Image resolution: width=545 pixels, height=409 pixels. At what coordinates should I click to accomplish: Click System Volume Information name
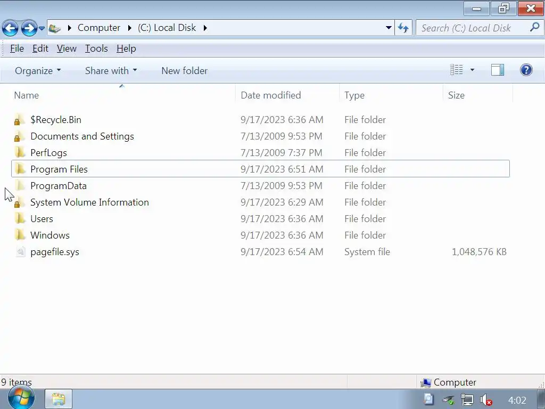pyautogui.click(x=89, y=202)
